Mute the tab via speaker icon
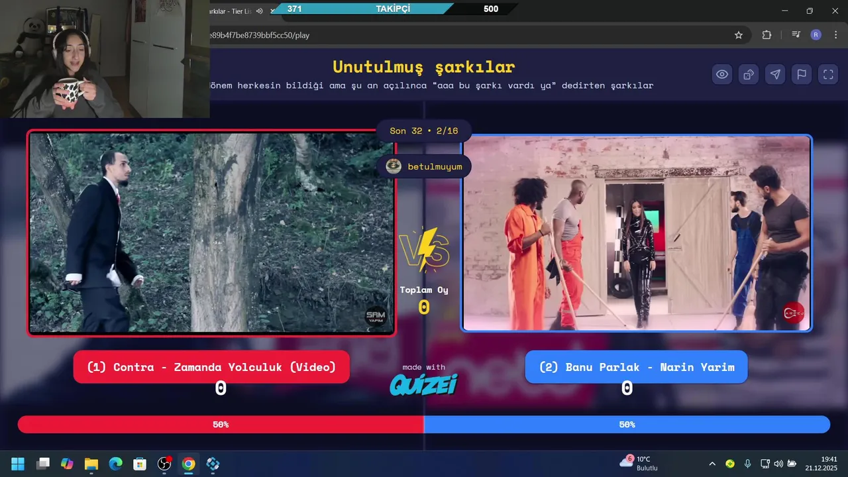Screen dimensions: 848x477 [259, 11]
